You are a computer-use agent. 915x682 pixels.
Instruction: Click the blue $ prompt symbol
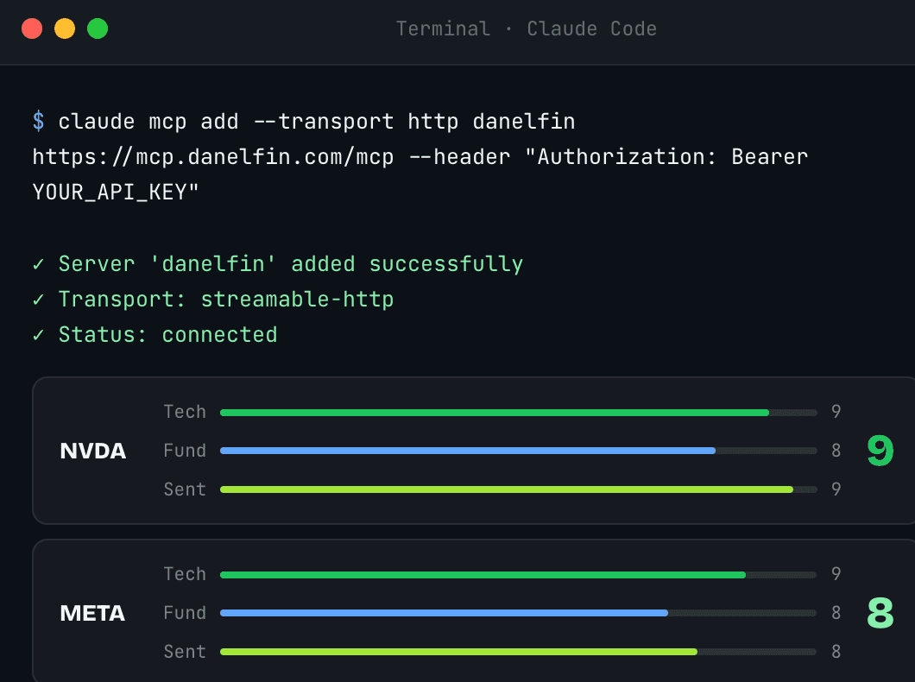pos(39,122)
